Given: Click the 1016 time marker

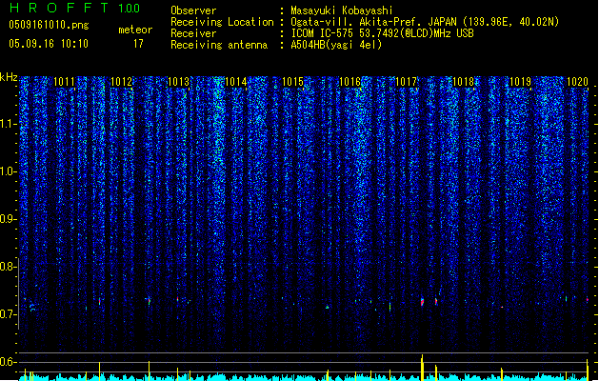Looking at the screenshot, I should tap(349, 82).
